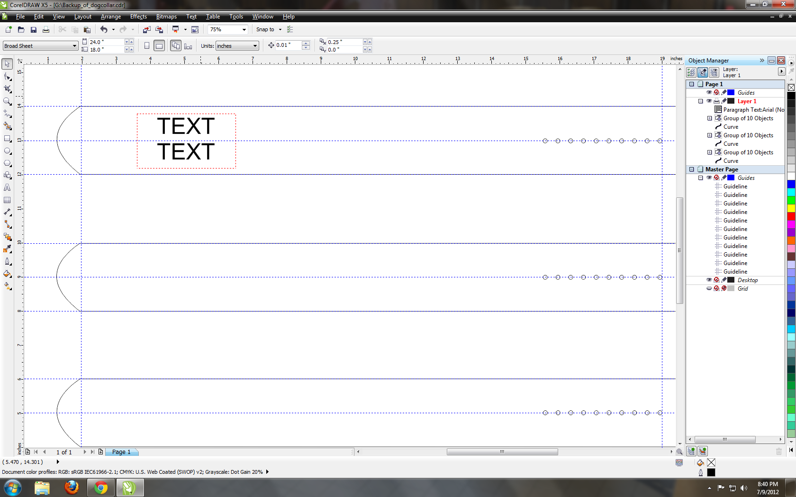Collapse the Layer 1 tree node
The width and height of the screenshot is (796, 497).
pos(700,101)
